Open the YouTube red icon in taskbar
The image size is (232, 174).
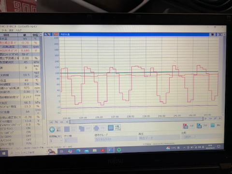coord(102,150)
